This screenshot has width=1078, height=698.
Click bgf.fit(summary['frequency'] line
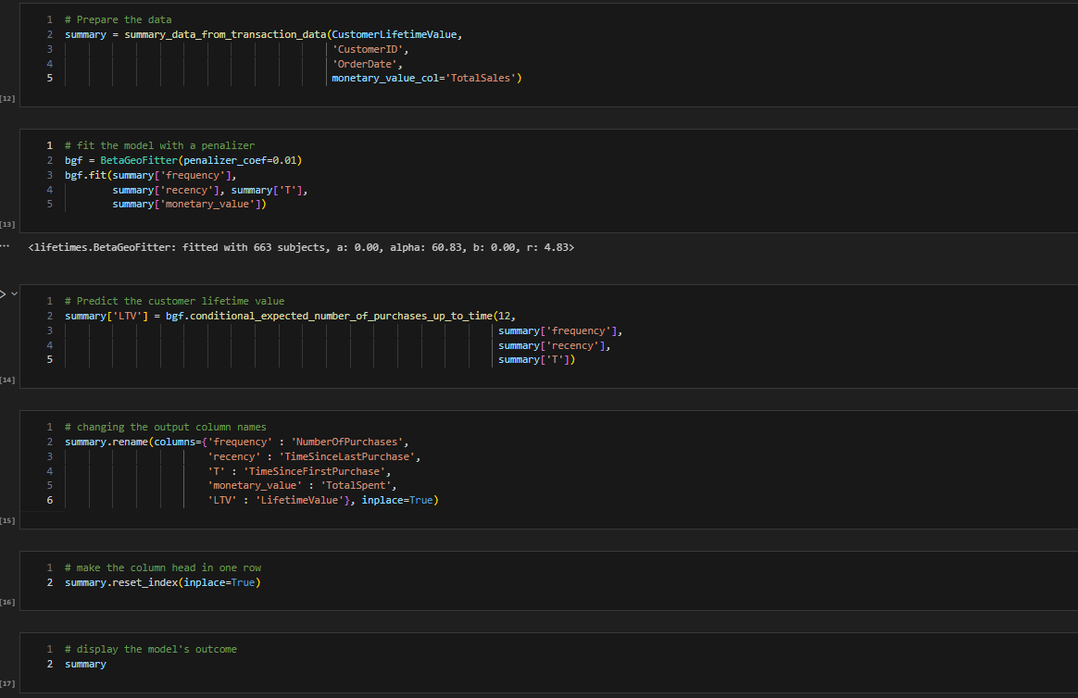pos(151,175)
